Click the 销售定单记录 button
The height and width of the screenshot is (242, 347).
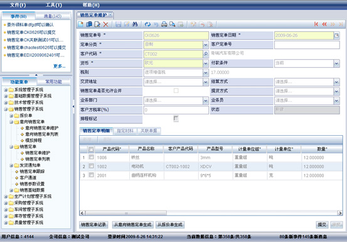click(x=93, y=225)
